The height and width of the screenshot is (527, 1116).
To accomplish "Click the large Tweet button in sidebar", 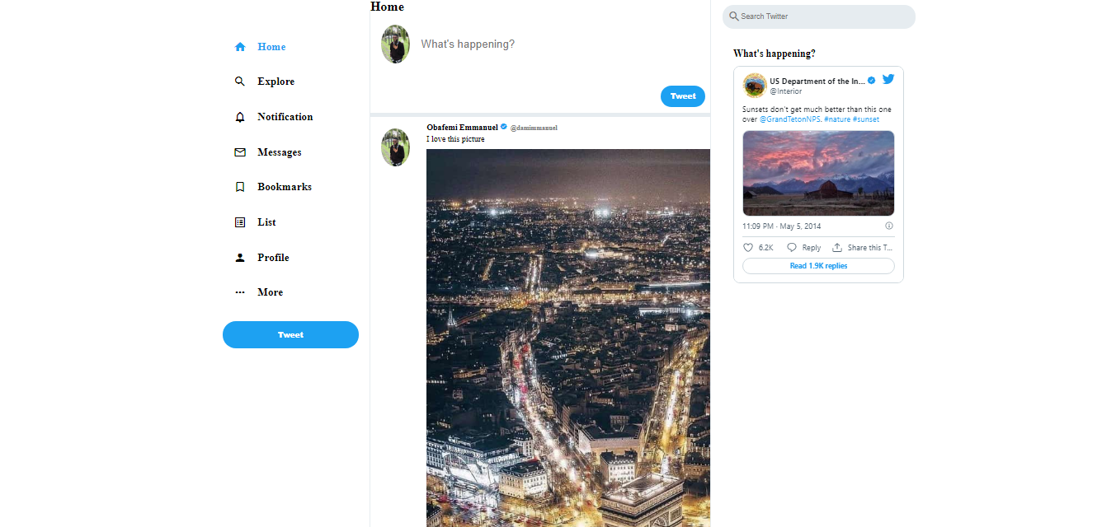I will [x=290, y=334].
